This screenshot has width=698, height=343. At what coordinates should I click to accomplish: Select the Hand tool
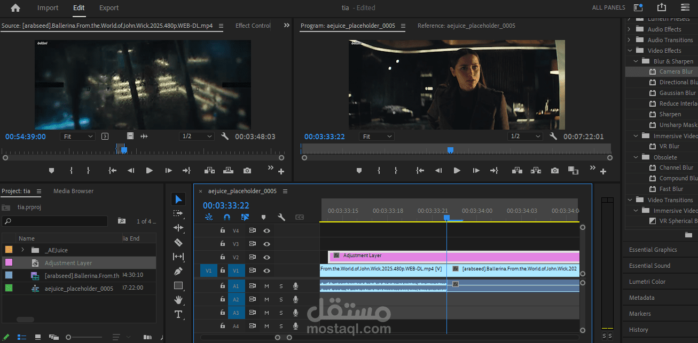(x=178, y=300)
